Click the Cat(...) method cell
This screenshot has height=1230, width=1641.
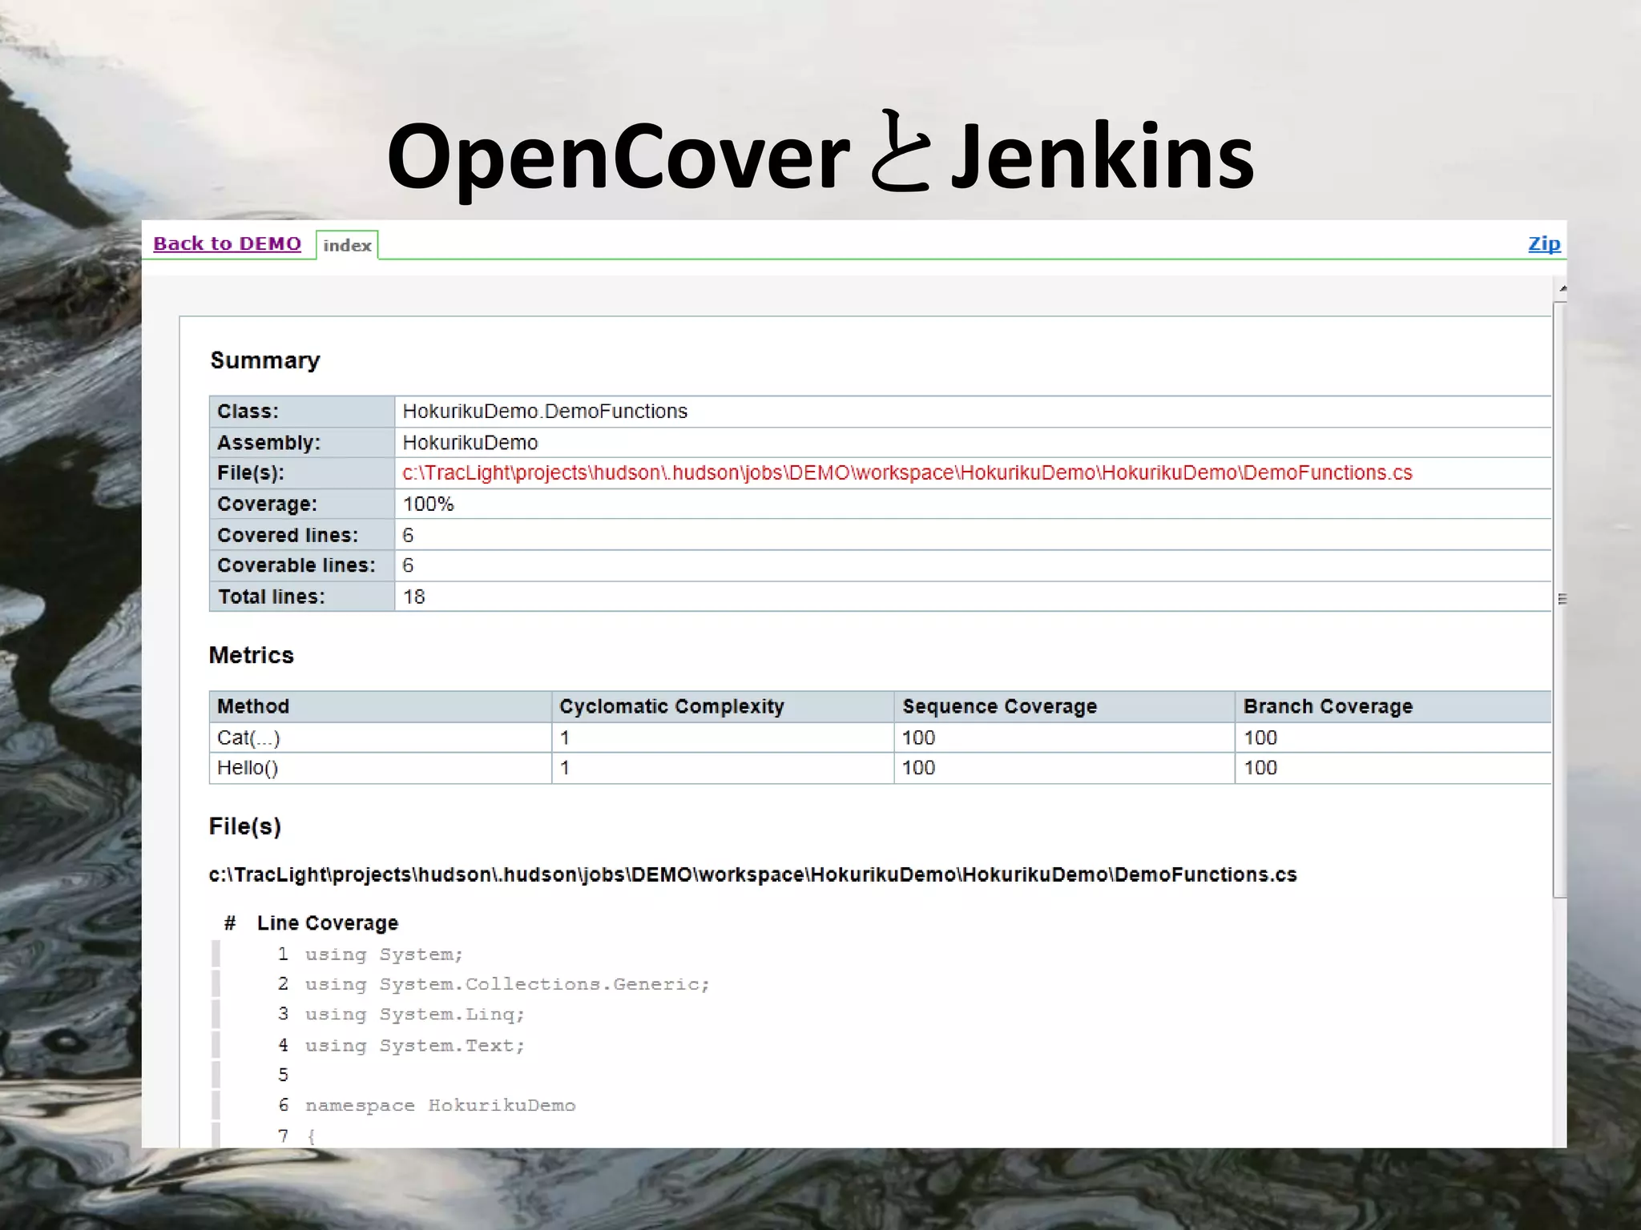(381, 738)
